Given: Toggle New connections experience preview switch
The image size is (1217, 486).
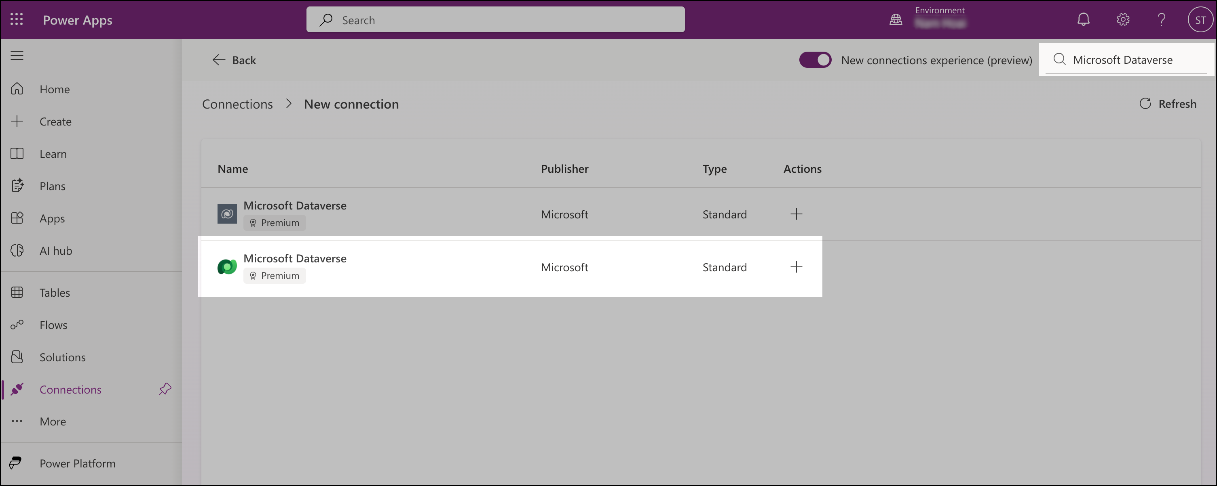Looking at the screenshot, I should tap(815, 60).
